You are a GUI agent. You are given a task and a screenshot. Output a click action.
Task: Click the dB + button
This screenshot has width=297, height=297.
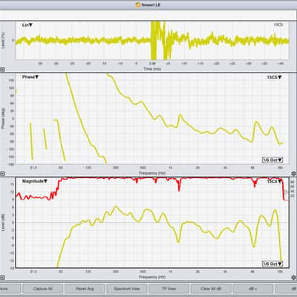(x=253, y=289)
